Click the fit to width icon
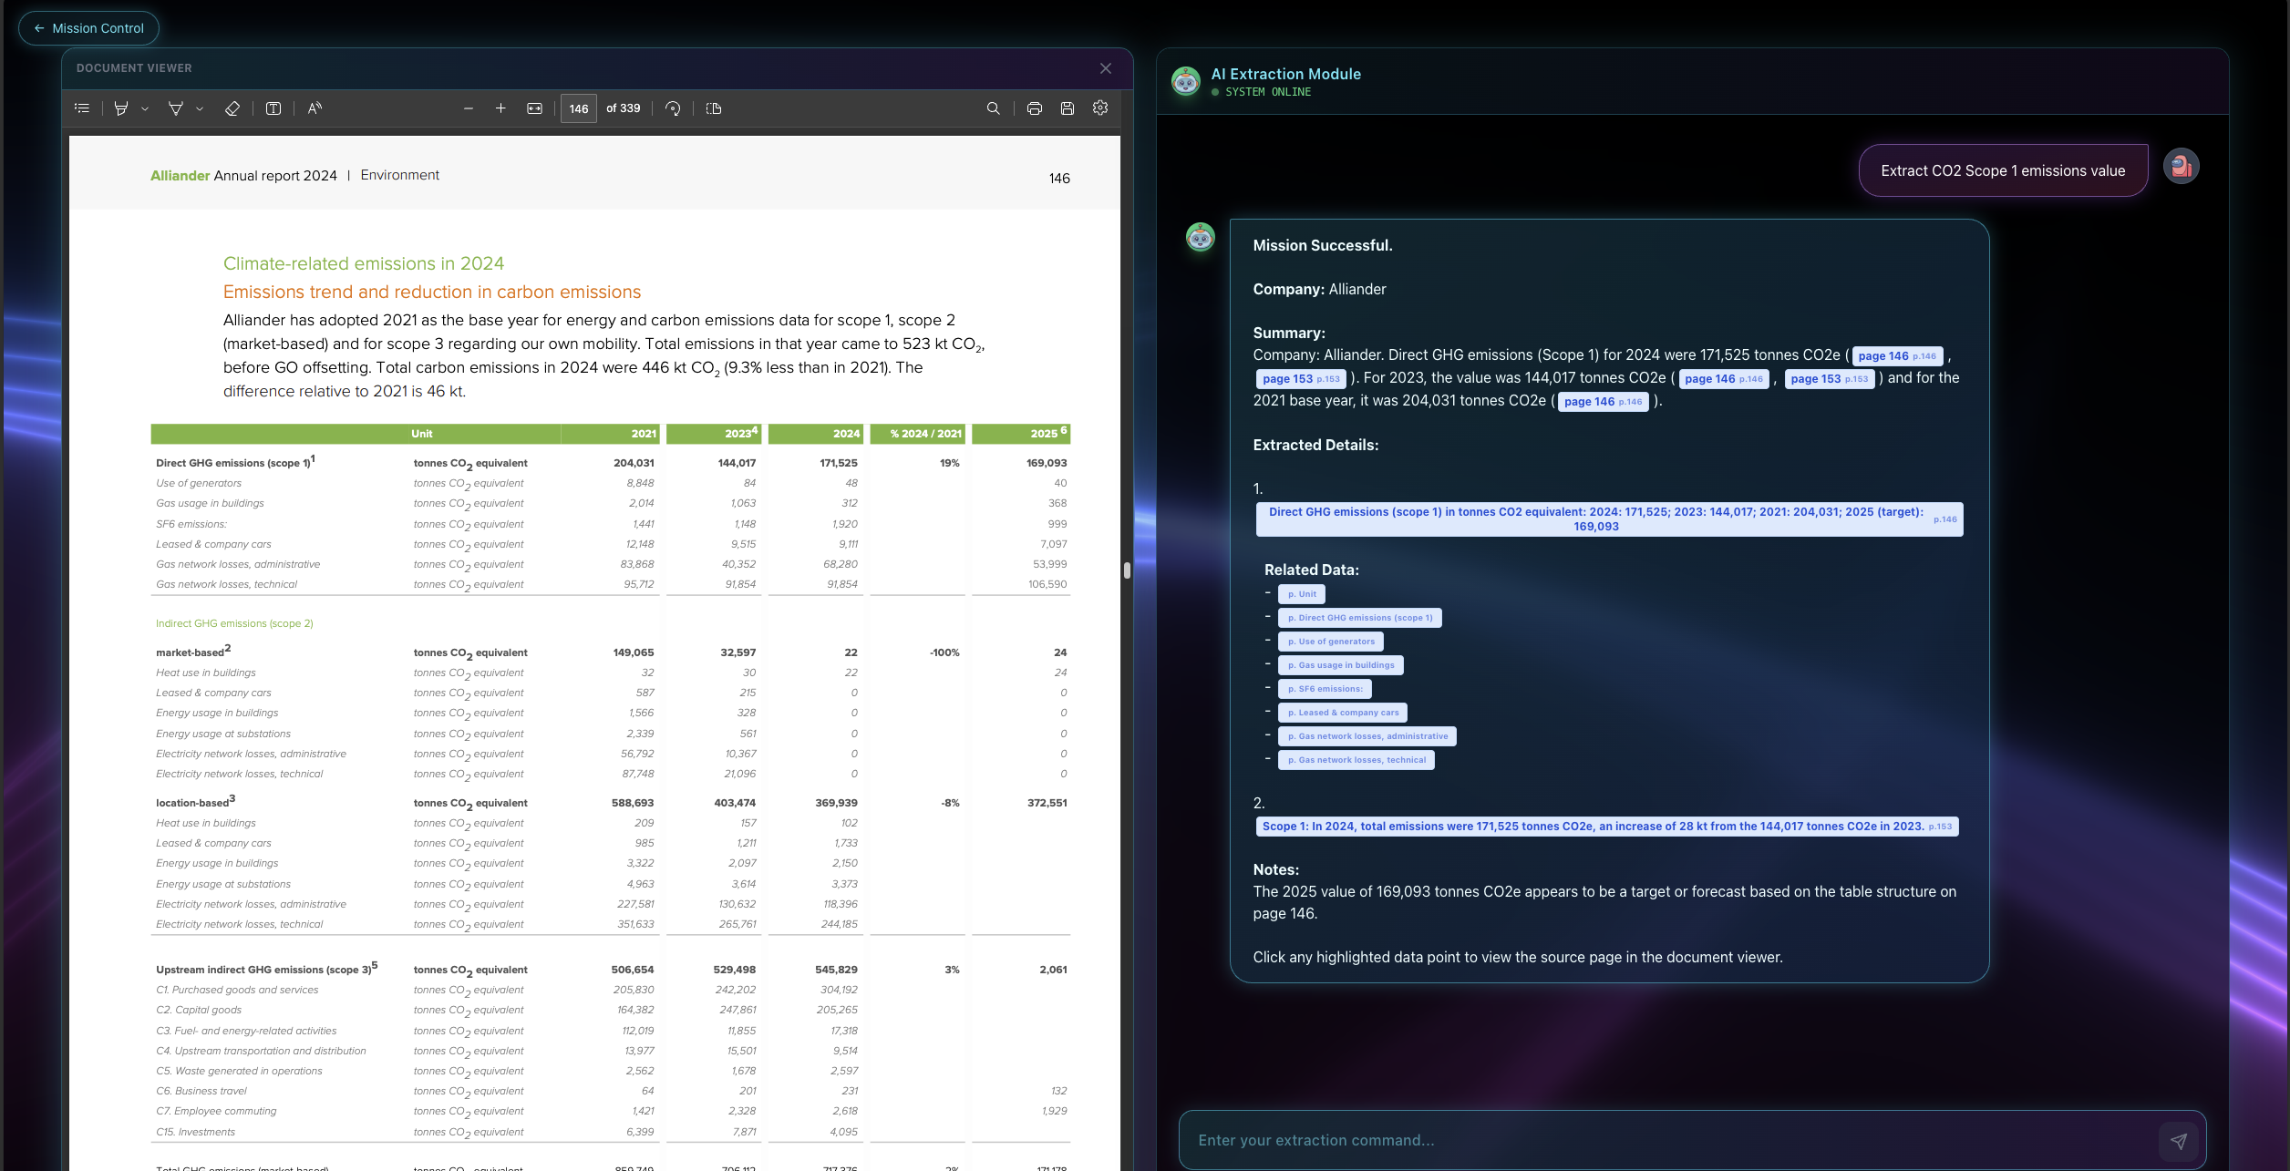The height and width of the screenshot is (1171, 2290). [534, 108]
